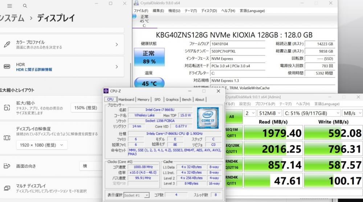Open the Socket #1 selection dropdown in CPU-Z
This screenshot has height=202, width=363.
pos(136,195)
